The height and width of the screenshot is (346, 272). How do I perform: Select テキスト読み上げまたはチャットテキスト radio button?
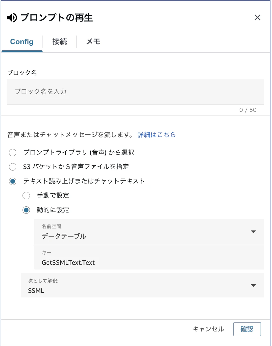(x=13, y=181)
